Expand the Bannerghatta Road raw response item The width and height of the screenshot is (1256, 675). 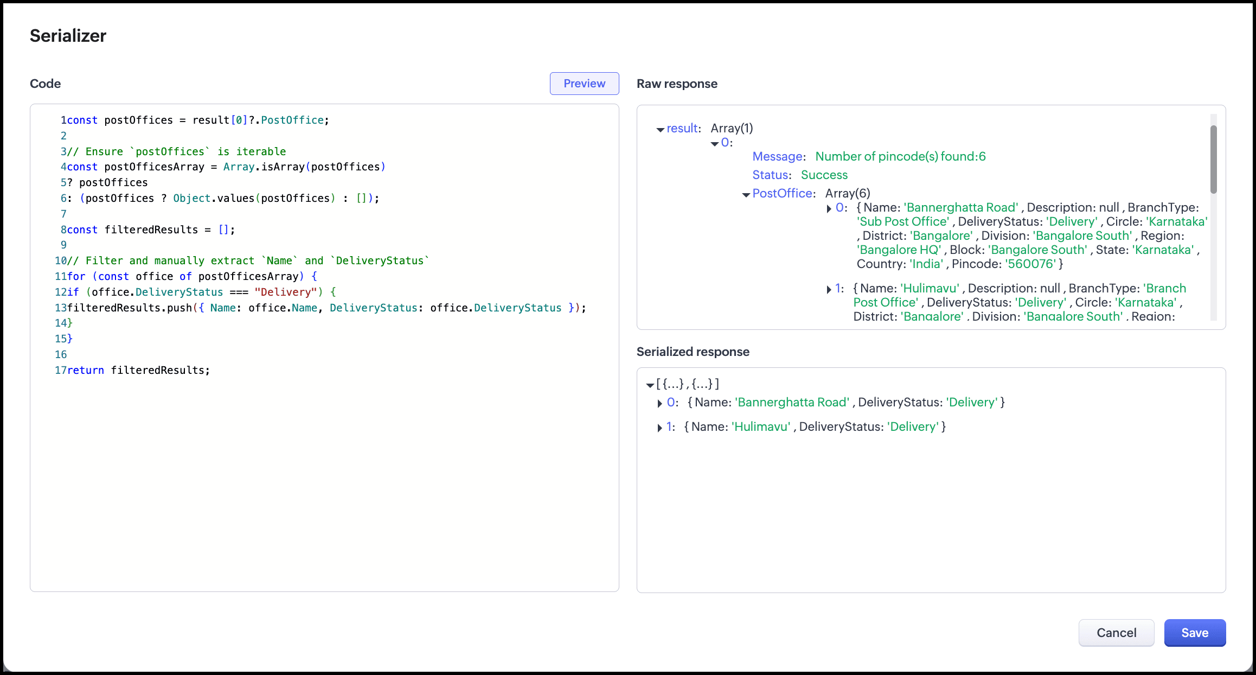(829, 209)
